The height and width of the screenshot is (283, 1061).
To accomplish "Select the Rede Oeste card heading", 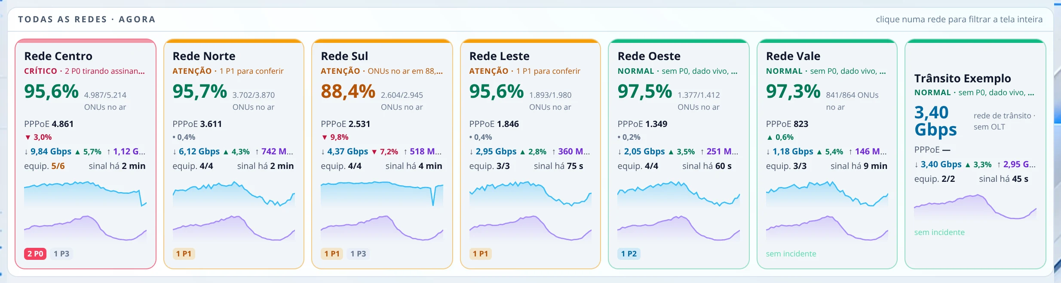I will 649,56.
